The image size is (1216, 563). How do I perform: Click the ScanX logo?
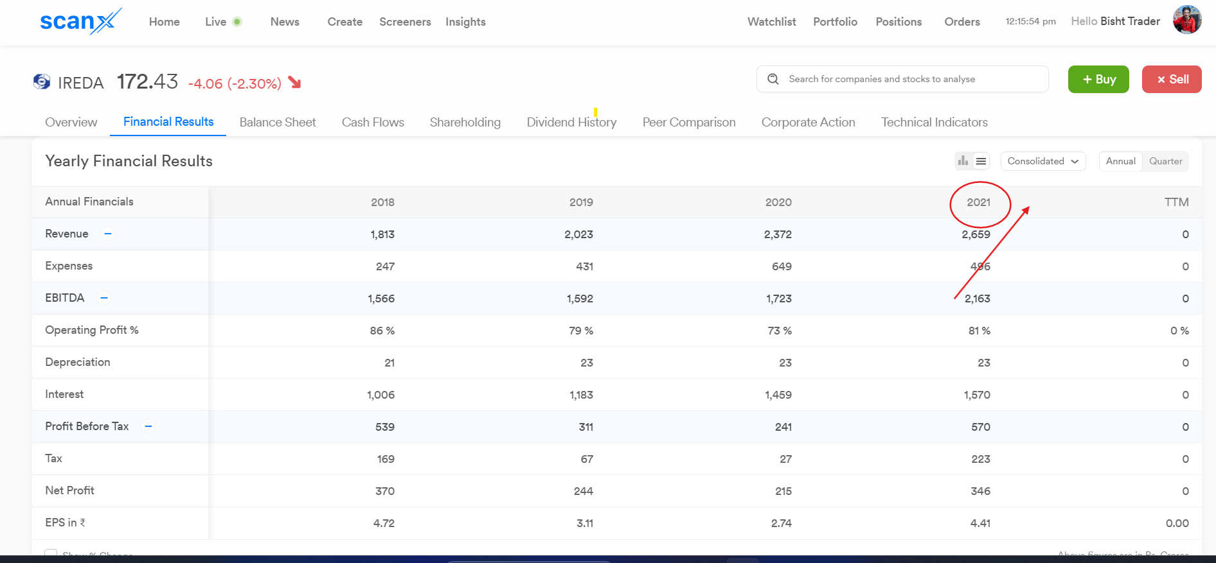pyautogui.click(x=80, y=21)
